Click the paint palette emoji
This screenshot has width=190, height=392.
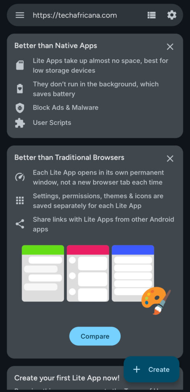tap(156, 301)
